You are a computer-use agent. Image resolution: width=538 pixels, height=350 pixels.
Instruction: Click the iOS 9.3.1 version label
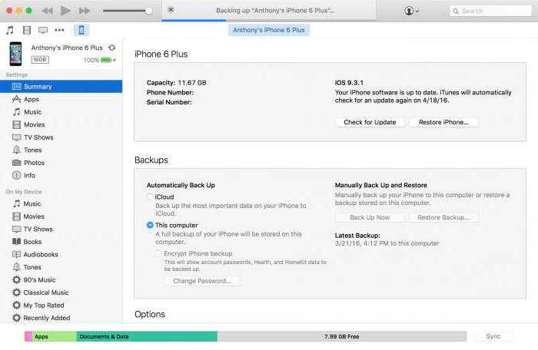(349, 83)
